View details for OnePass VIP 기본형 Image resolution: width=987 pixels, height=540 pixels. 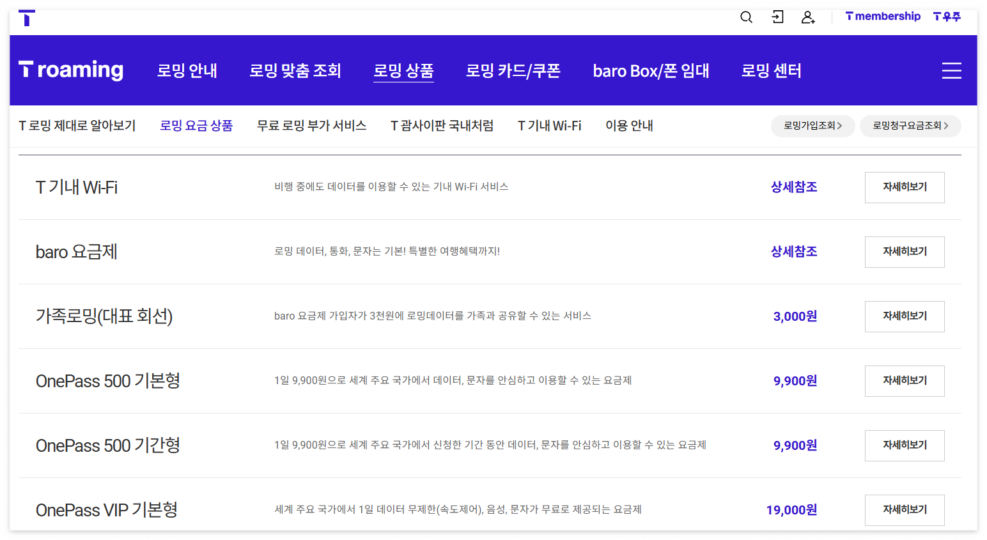[x=905, y=510]
